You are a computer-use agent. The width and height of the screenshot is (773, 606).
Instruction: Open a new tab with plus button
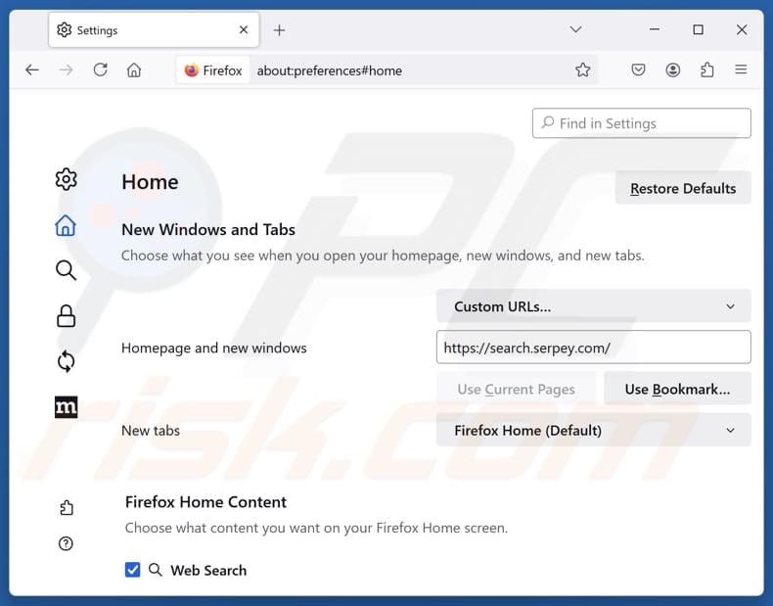280,30
